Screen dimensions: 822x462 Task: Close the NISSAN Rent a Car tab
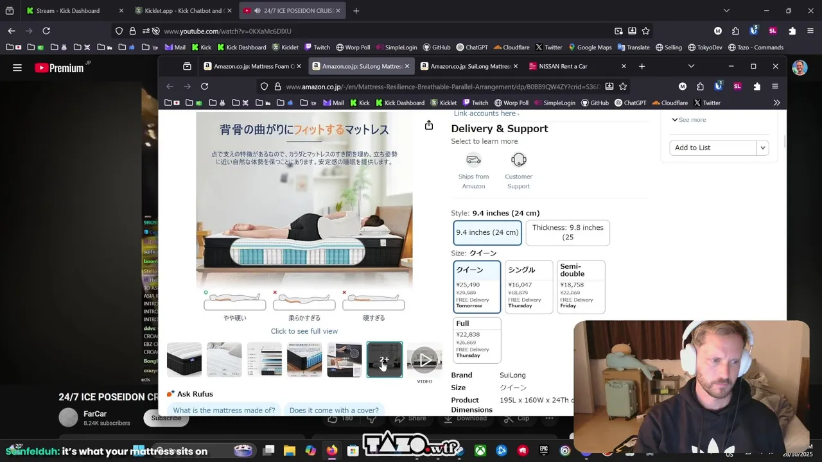(624, 66)
